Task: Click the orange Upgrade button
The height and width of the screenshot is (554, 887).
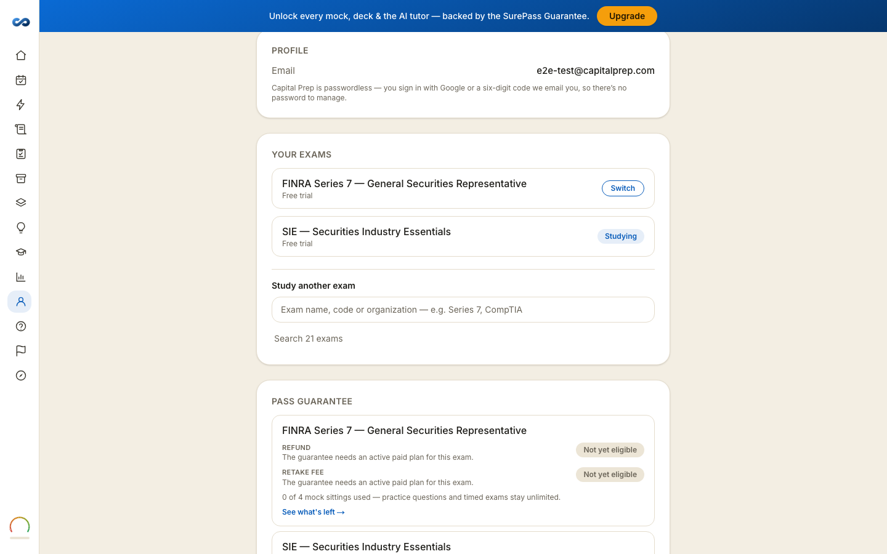Action: tap(627, 16)
